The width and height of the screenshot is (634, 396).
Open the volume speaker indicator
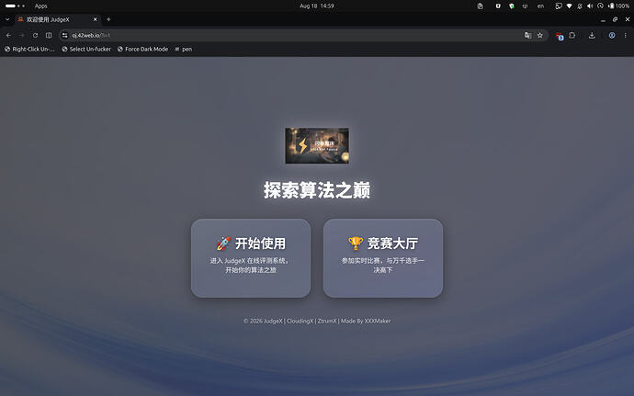(590, 6)
